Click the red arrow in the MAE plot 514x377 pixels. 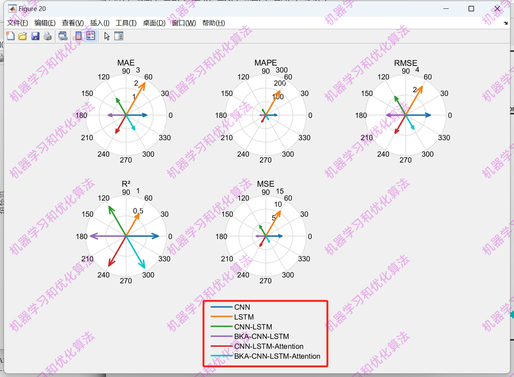point(121,124)
